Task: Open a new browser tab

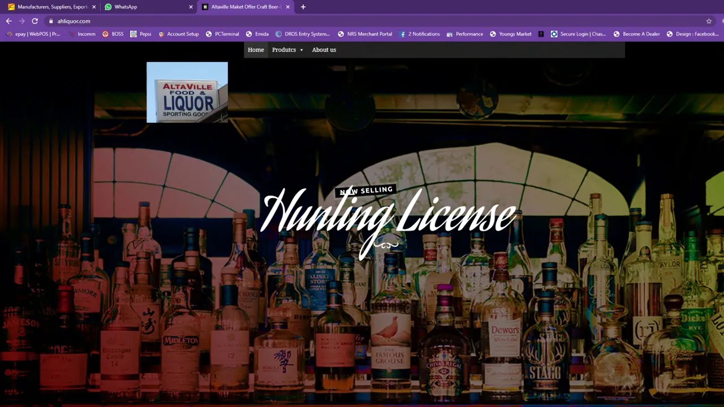Action: 303,7
